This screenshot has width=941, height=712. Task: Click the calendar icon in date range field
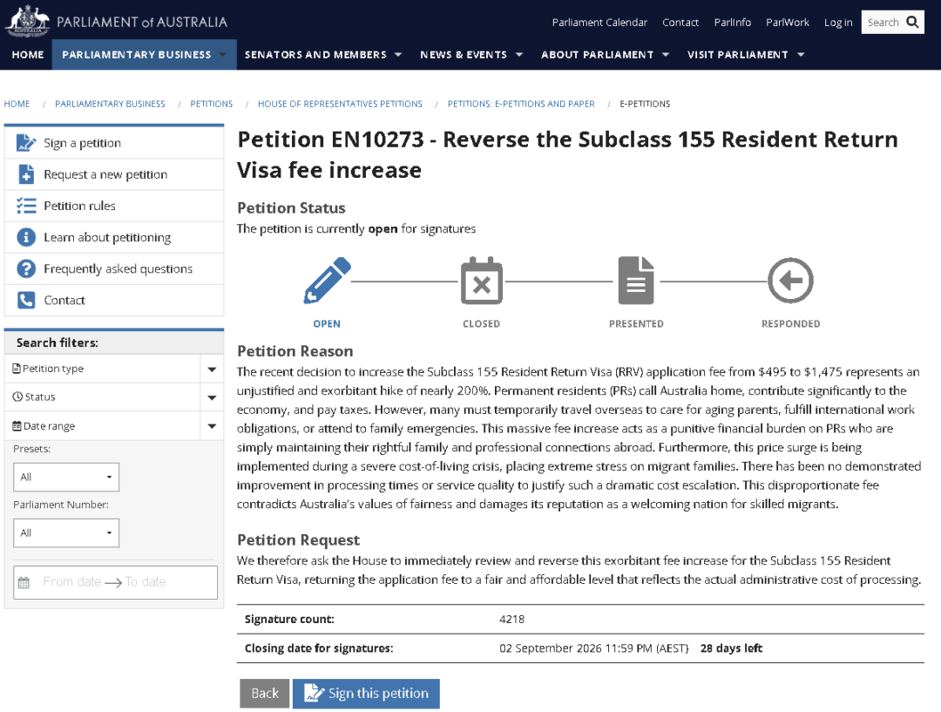point(24,582)
